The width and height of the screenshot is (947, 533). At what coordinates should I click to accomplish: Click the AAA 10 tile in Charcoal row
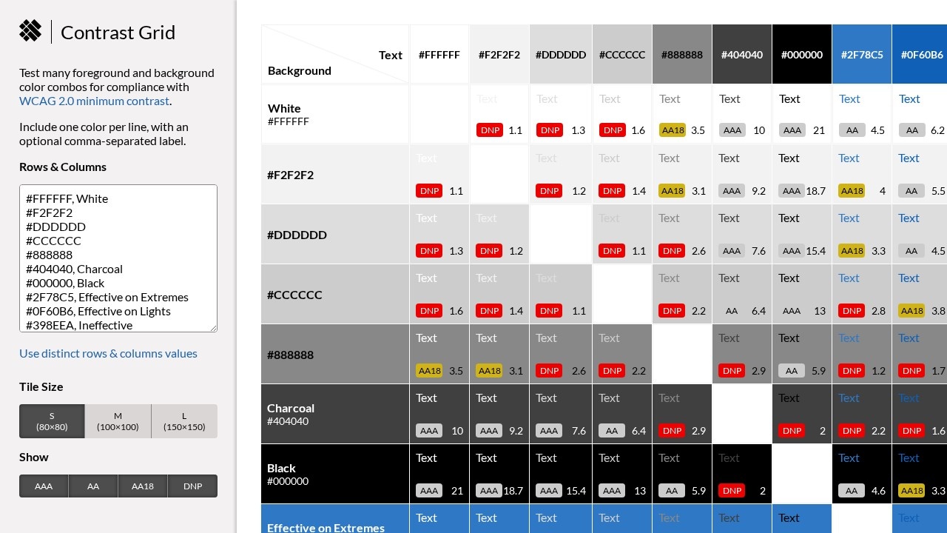(439, 414)
